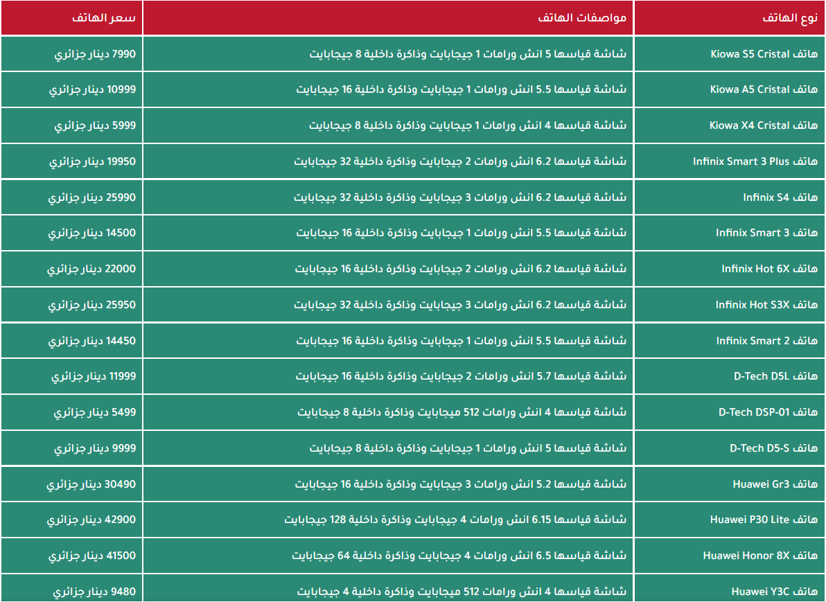Select the Infinix Smart 3 Plus cell
Screen dimensions: 826x602
coord(730,161)
